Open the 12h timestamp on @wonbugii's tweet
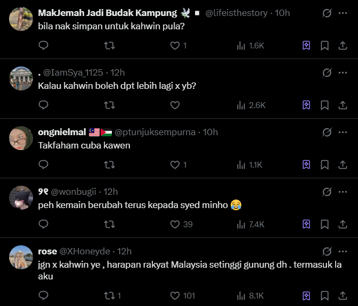 (x=111, y=192)
